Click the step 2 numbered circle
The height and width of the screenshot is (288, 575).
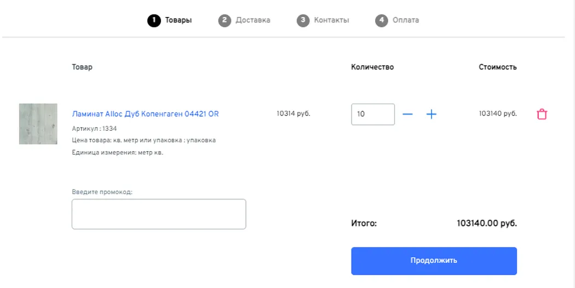(224, 20)
